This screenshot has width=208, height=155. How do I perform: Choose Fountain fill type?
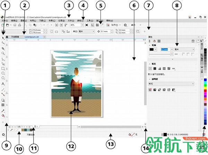(x=159, y=68)
